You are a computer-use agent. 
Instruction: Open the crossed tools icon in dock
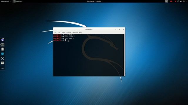tap(3, 58)
